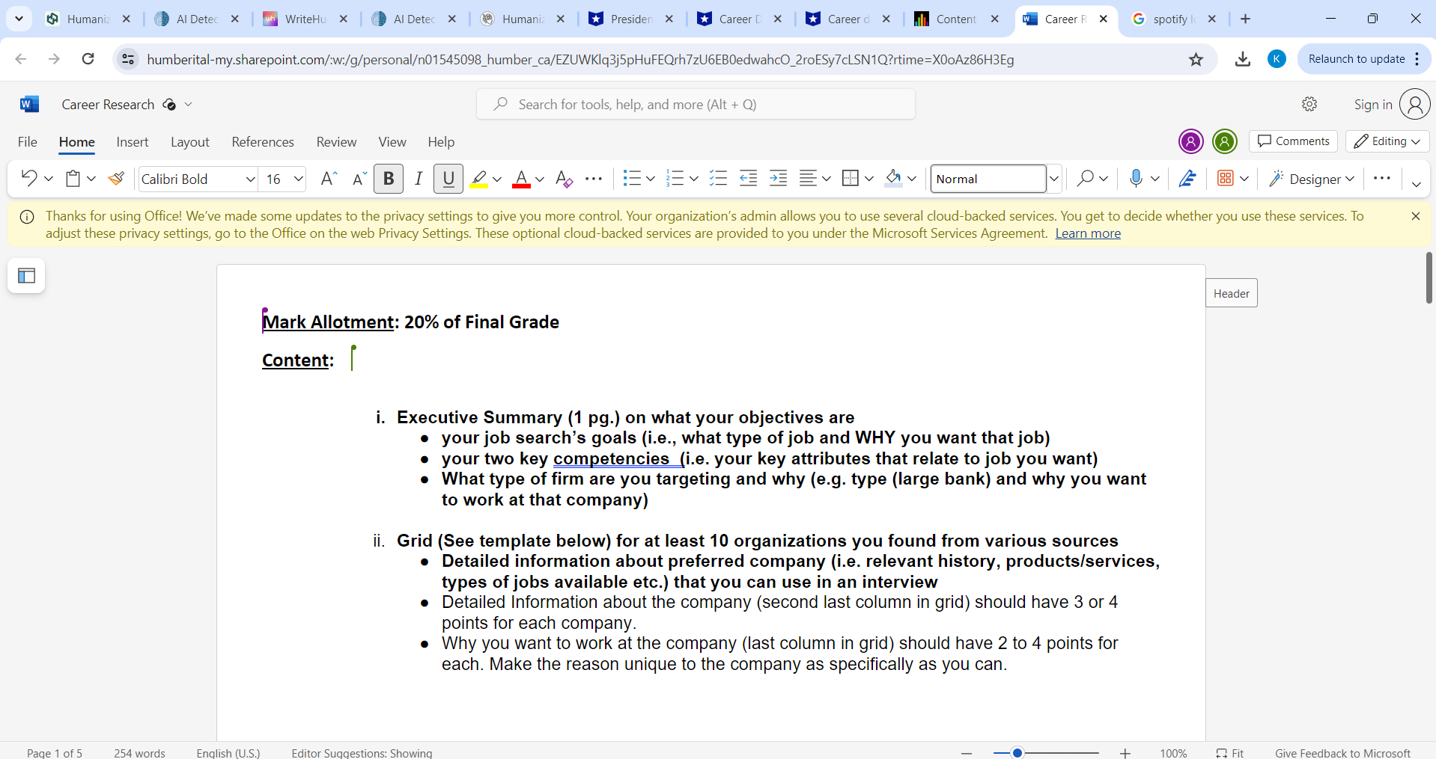Click the Paste clipboard icon

[x=73, y=179]
